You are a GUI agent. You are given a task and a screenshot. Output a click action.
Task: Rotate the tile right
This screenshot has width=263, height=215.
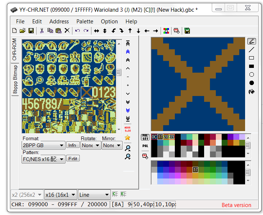[121, 31]
